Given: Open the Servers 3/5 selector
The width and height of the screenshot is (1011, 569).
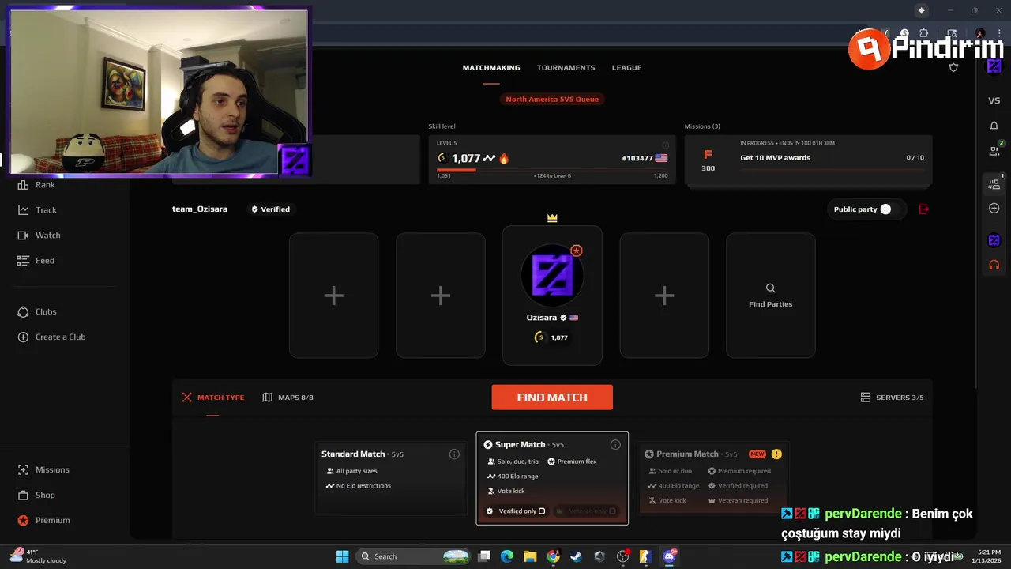Looking at the screenshot, I should coord(892,398).
